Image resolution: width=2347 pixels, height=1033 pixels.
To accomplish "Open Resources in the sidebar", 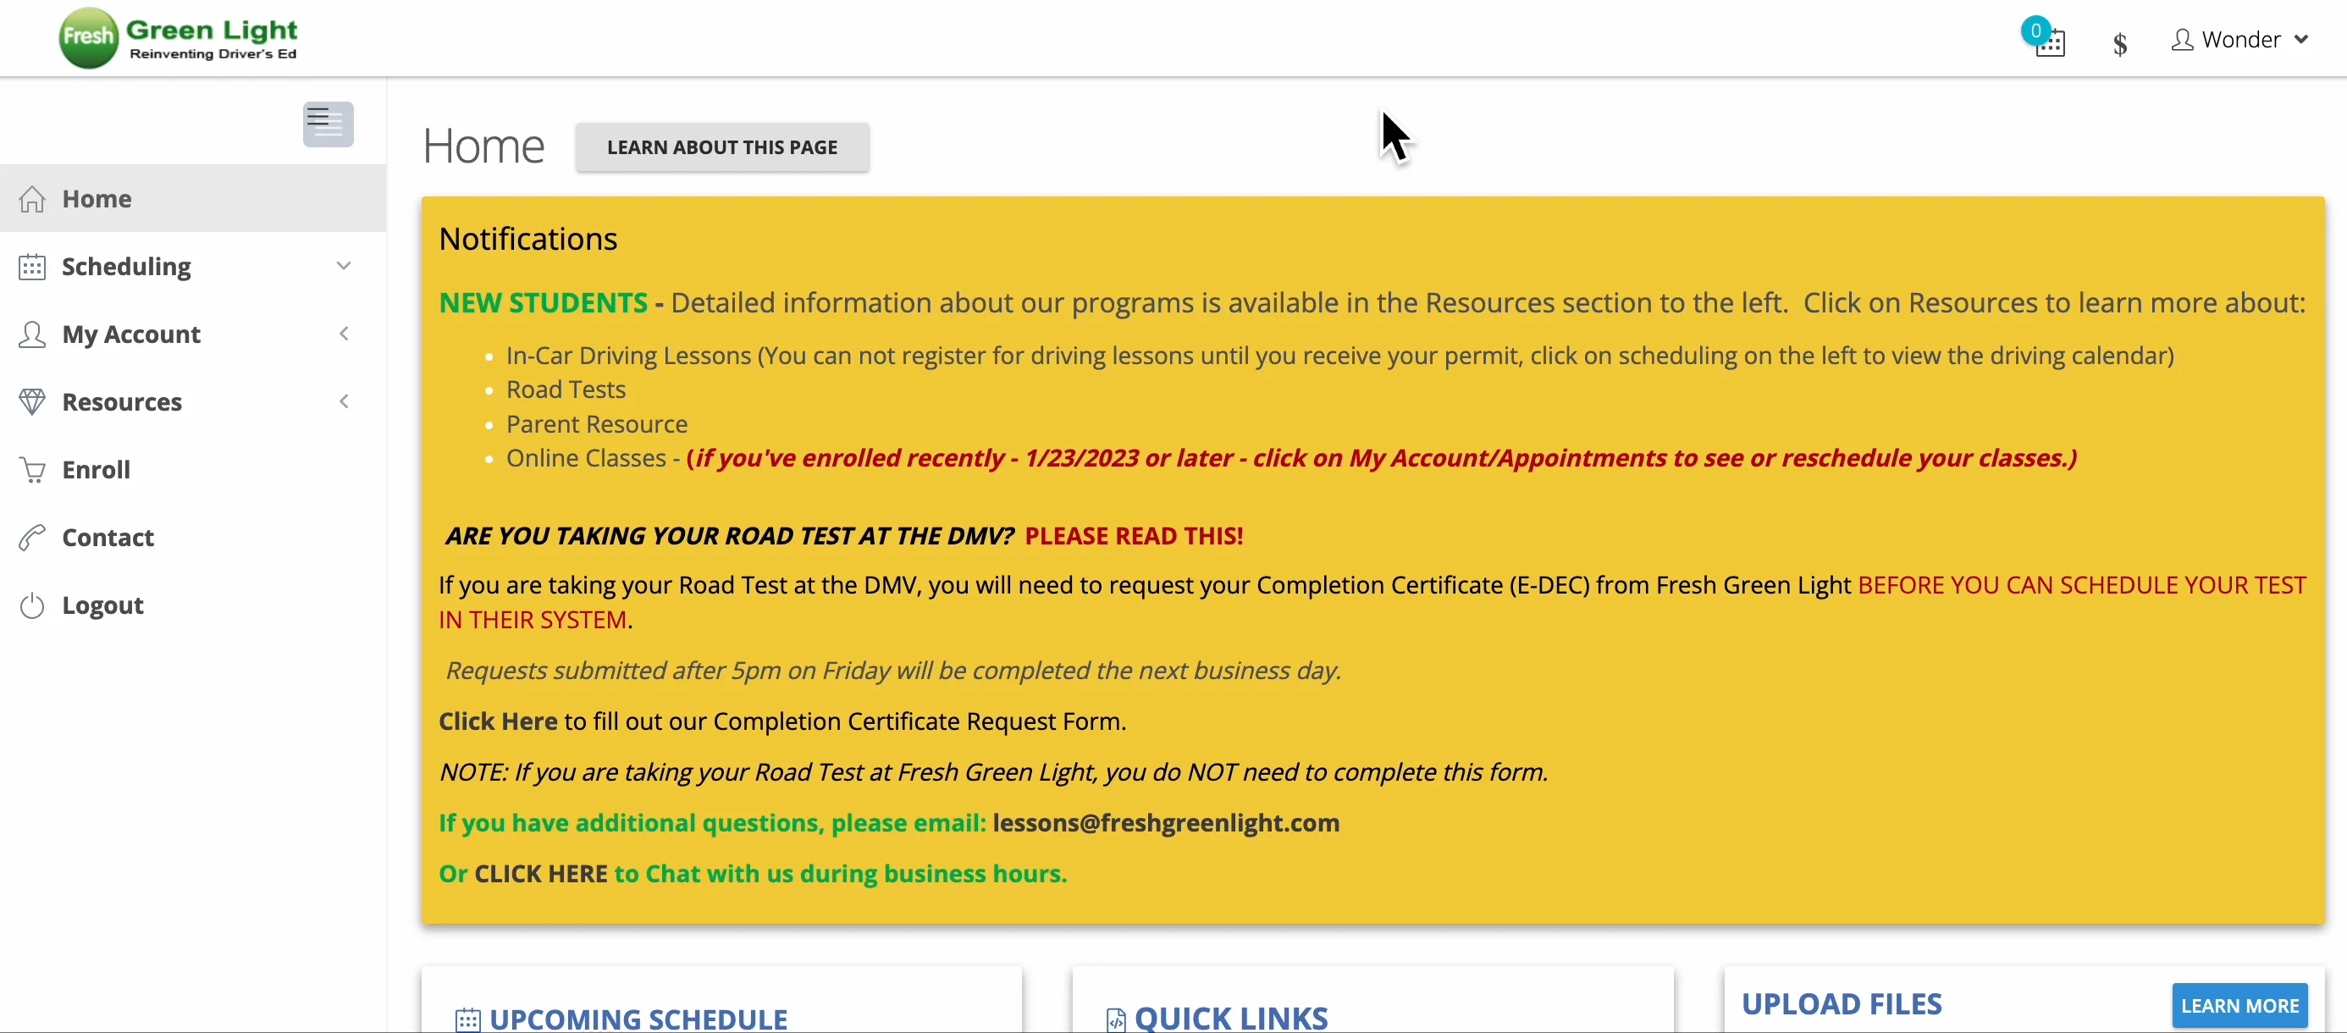I will [x=193, y=401].
